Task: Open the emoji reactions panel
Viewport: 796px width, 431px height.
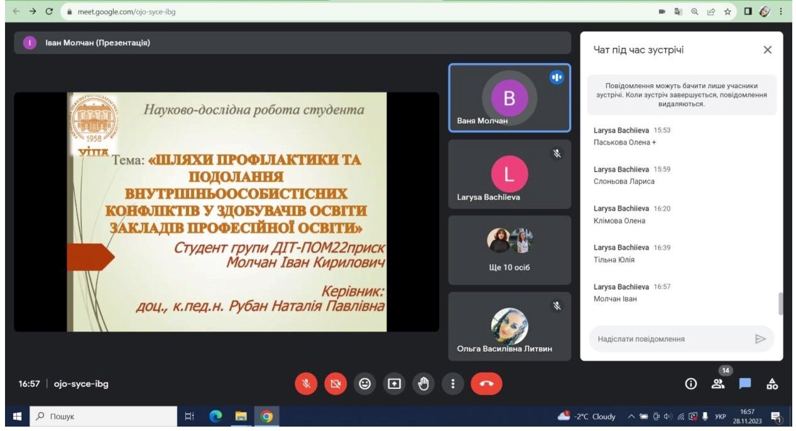Action: (365, 384)
